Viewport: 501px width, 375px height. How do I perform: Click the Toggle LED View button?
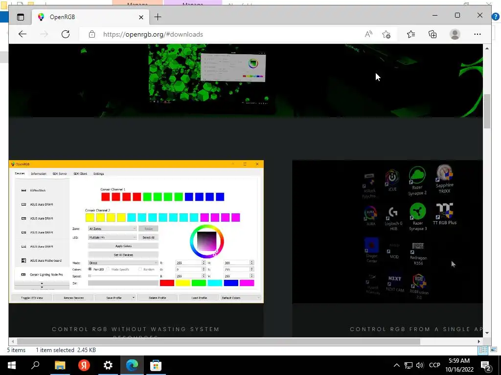pyautogui.click(x=32, y=297)
